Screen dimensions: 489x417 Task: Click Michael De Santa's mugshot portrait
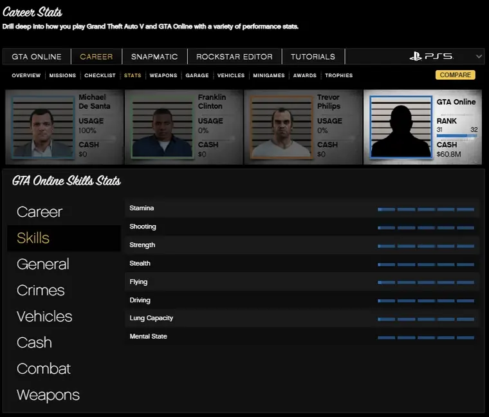coord(42,127)
